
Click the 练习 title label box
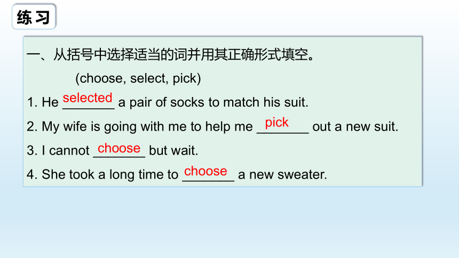point(34,17)
